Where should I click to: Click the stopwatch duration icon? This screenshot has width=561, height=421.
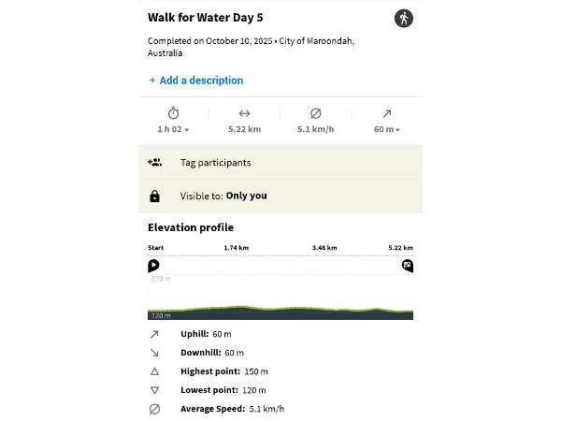coord(173,113)
